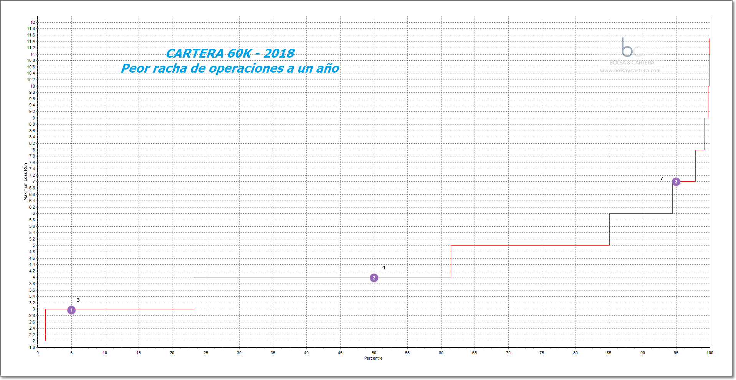Click the 50 tick on percentile axis
The height and width of the screenshot is (380, 736).
[374, 353]
